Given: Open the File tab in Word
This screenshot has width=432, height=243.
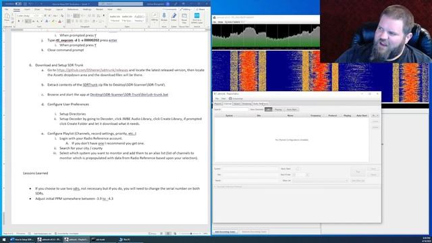Looking at the screenshot, I should click(x=7, y=9).
